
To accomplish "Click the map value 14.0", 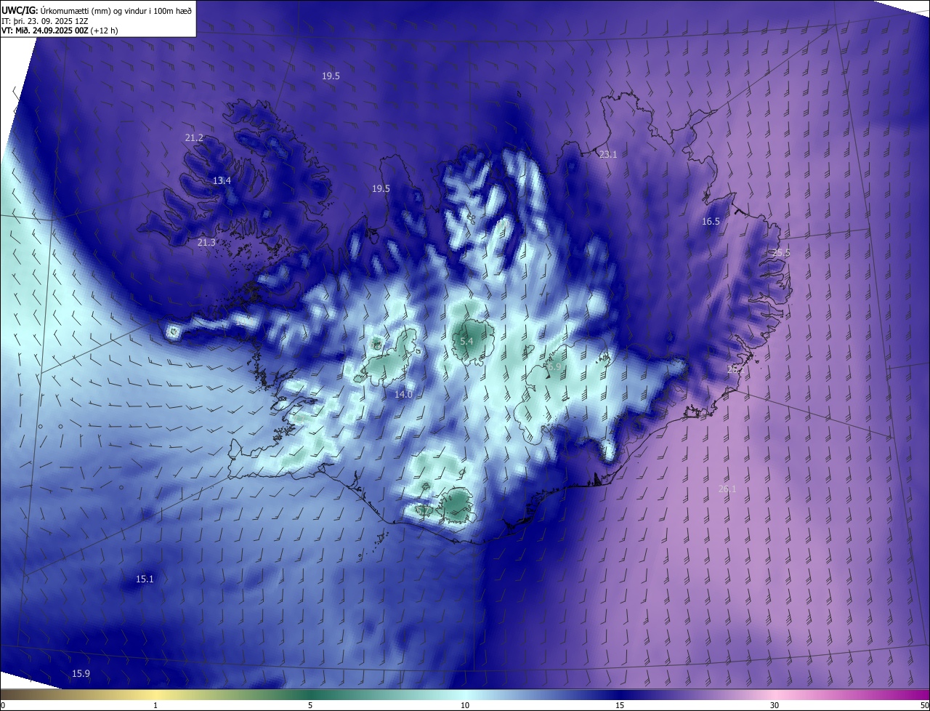I will point(403,394).
